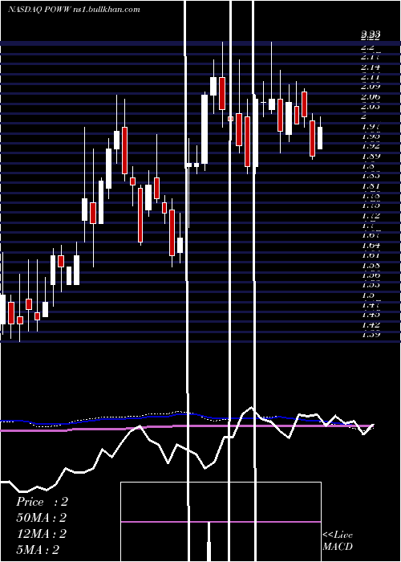Select the '5MA : 2' legend entry
401x562 pixels.
38,550
